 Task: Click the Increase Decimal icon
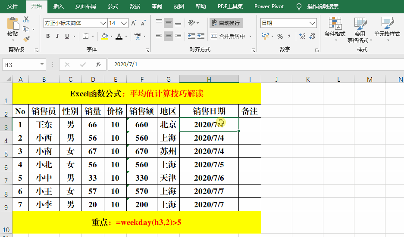pyautogui.click(x=303, y=36)
